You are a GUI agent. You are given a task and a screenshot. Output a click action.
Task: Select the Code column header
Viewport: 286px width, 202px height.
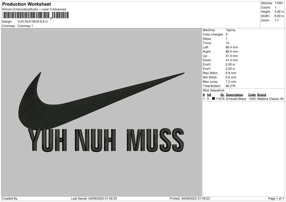coord(252,95)
